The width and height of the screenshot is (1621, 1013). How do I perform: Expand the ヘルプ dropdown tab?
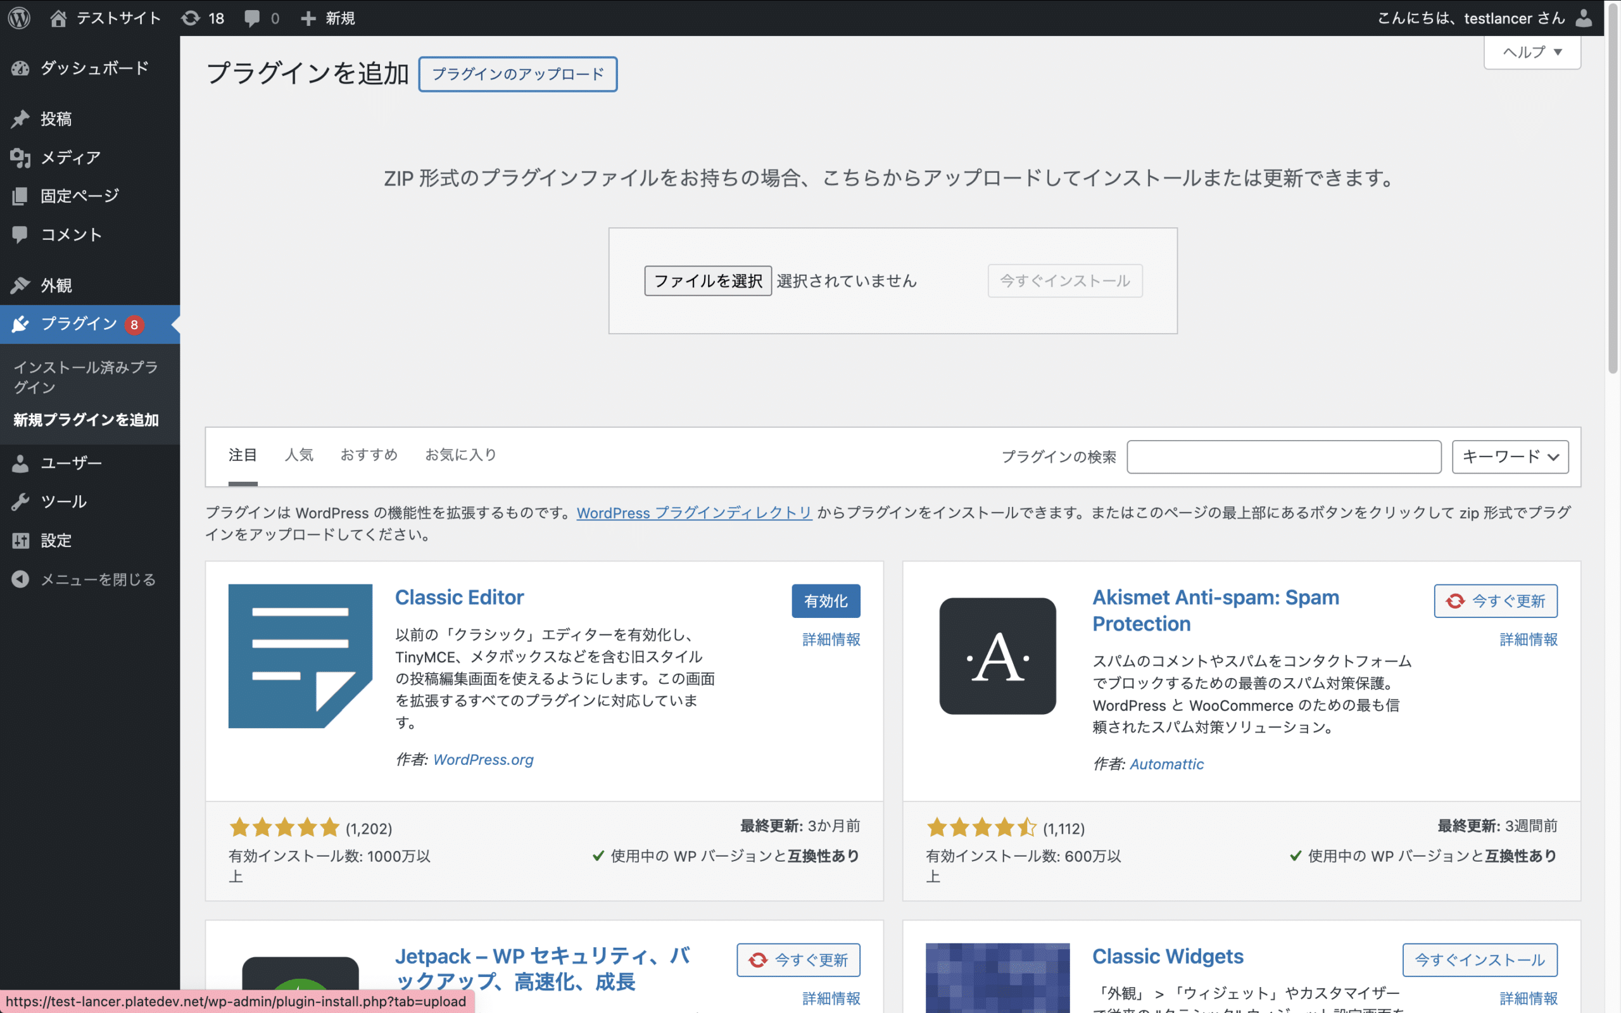[x=1532, y=53]
